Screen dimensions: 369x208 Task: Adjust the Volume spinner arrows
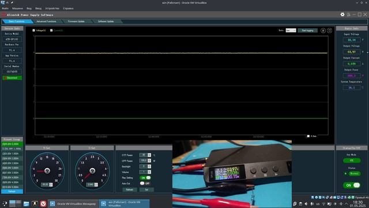tap(149, 172)
